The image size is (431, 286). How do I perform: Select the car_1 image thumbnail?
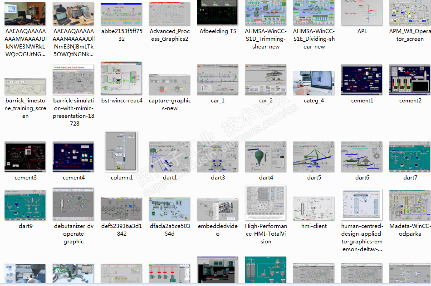click(x=217, y=80)
